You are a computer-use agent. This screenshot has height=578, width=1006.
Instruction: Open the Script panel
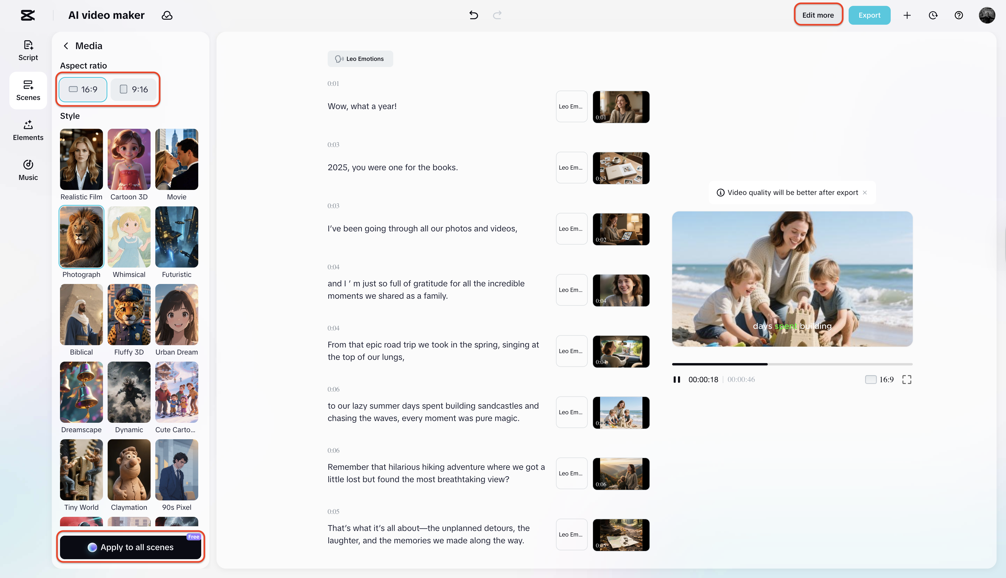tap(27, 50)
